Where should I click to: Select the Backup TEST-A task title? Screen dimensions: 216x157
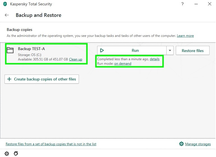(x=31, y=49)
